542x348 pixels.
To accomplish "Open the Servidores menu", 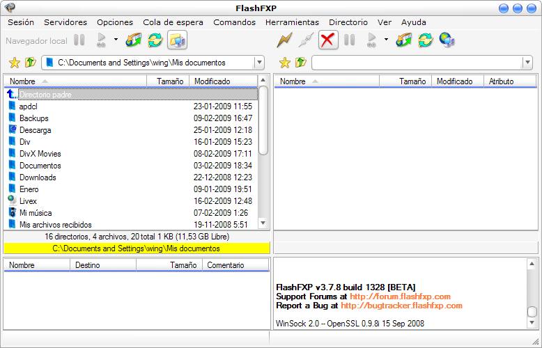I will (x=65, y=22).
